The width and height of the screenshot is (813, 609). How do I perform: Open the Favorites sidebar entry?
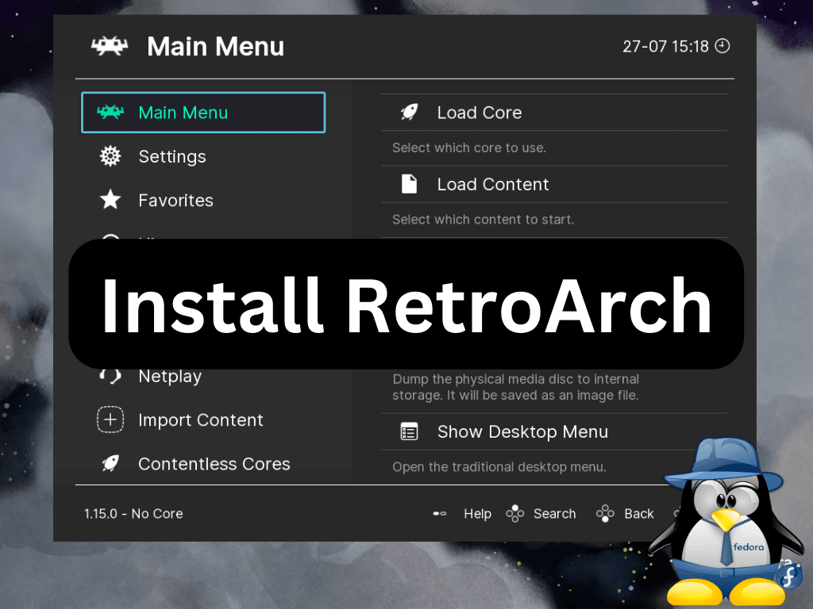203,200
